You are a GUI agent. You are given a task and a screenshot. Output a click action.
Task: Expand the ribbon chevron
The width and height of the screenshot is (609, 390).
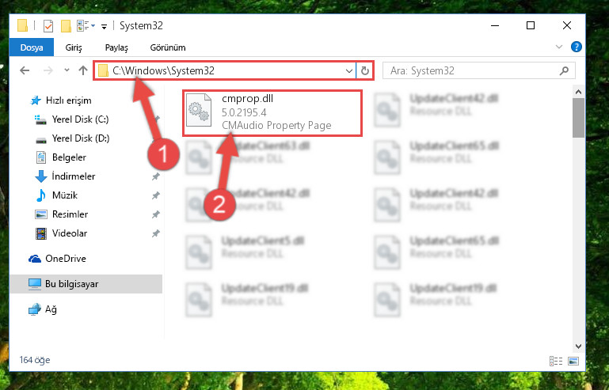tap(559, 47)
